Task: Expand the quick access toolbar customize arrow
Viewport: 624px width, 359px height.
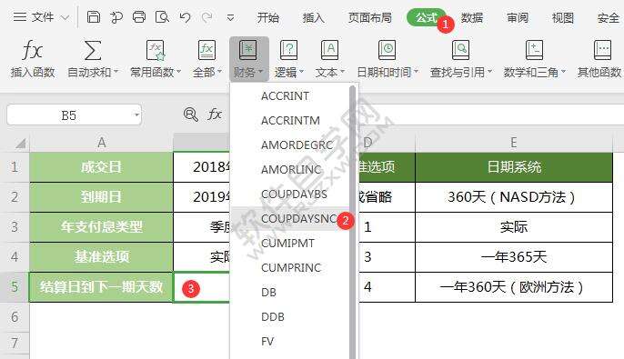Action: (x=230, y=17)
